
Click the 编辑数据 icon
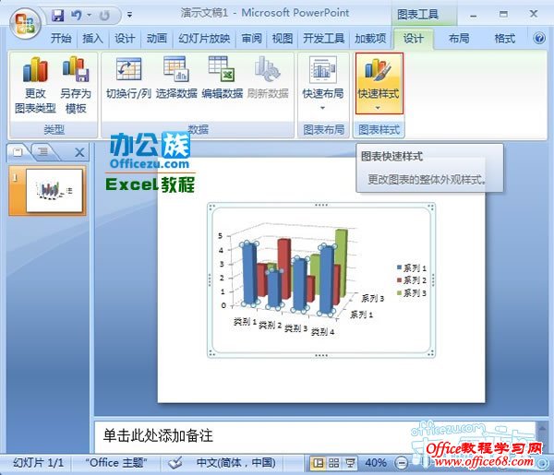(222, 78)
